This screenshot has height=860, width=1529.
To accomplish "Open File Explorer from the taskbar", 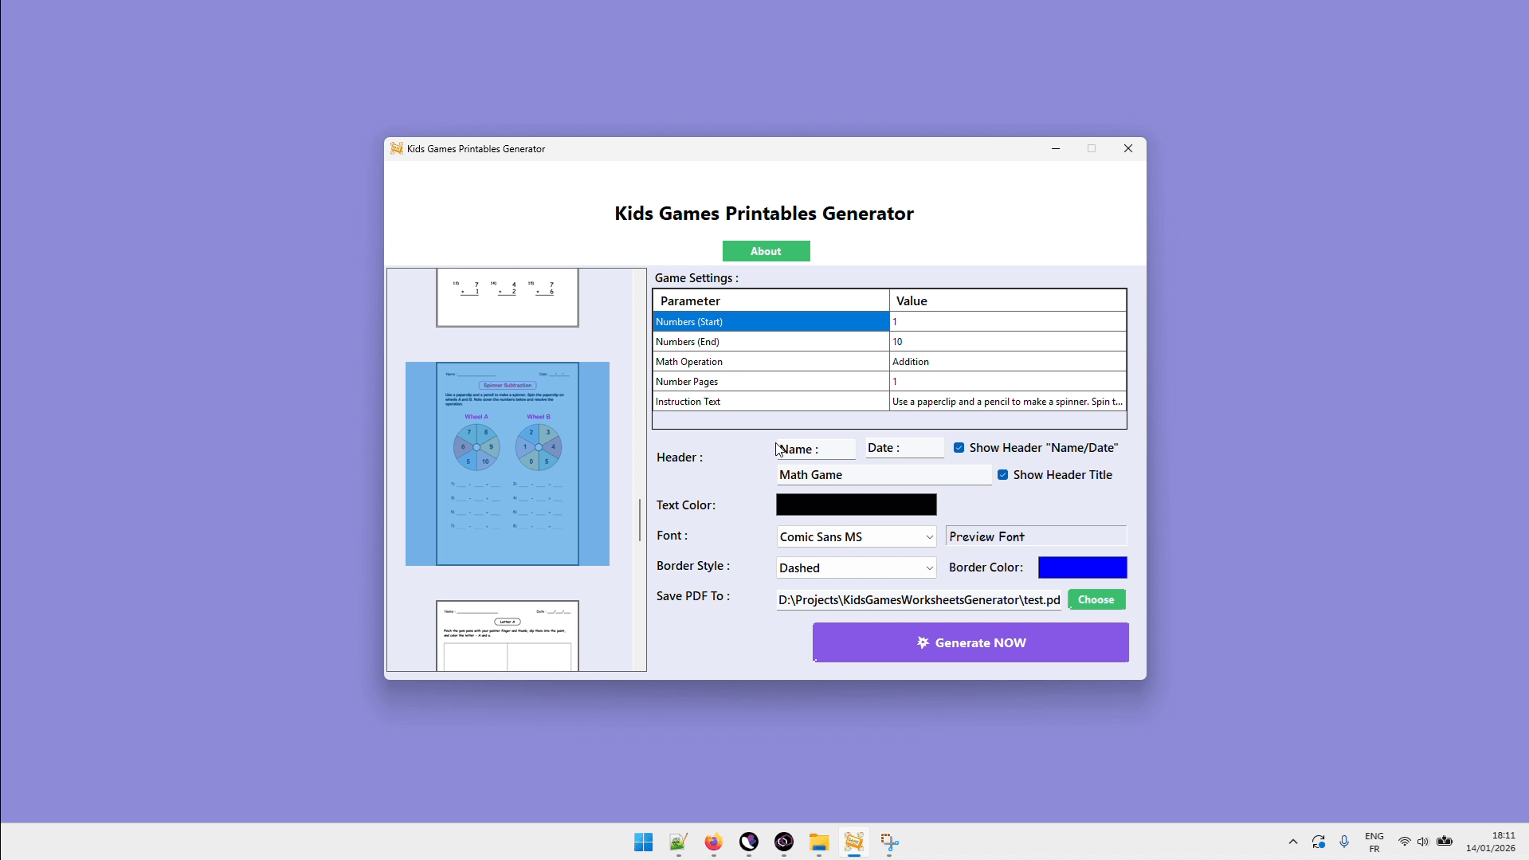I will [x=819, y=842].
